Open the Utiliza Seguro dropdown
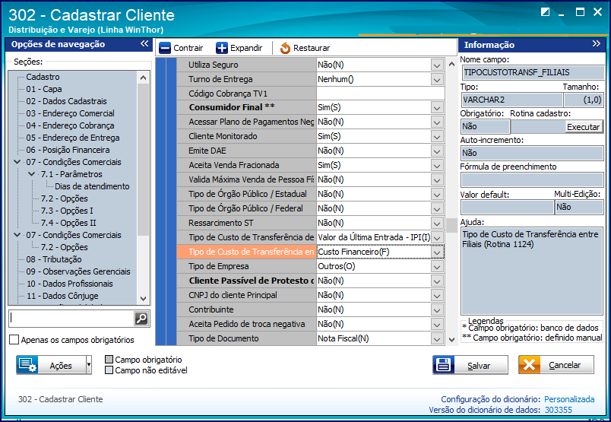611x422 pixels. point(437,65)
